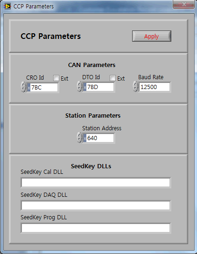The height and width of the screenshot is (254, 197).
Task: Focus the SeedKey Cal DLL text field
Action: click(96, 183)
